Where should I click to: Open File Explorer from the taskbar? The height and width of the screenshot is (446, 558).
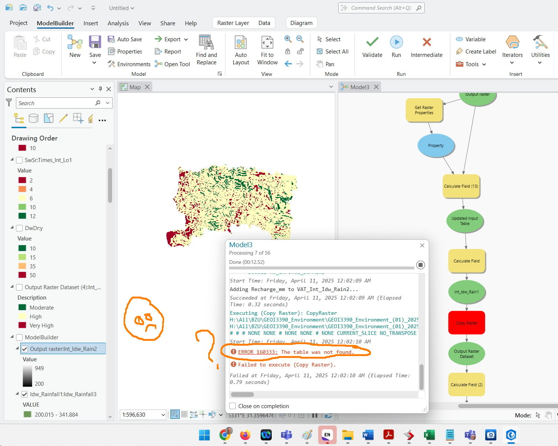(347, 435)
